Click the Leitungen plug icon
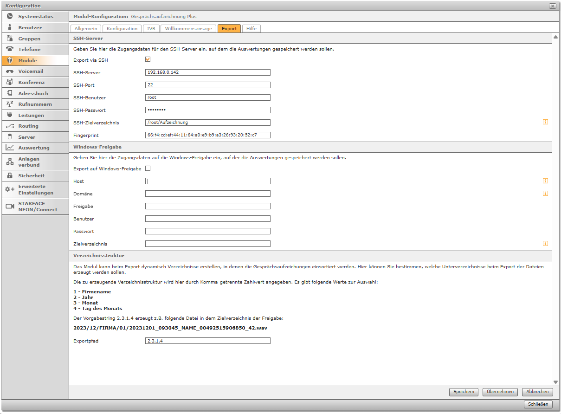This screenshot has height=414, width=561. click(10, 115)
